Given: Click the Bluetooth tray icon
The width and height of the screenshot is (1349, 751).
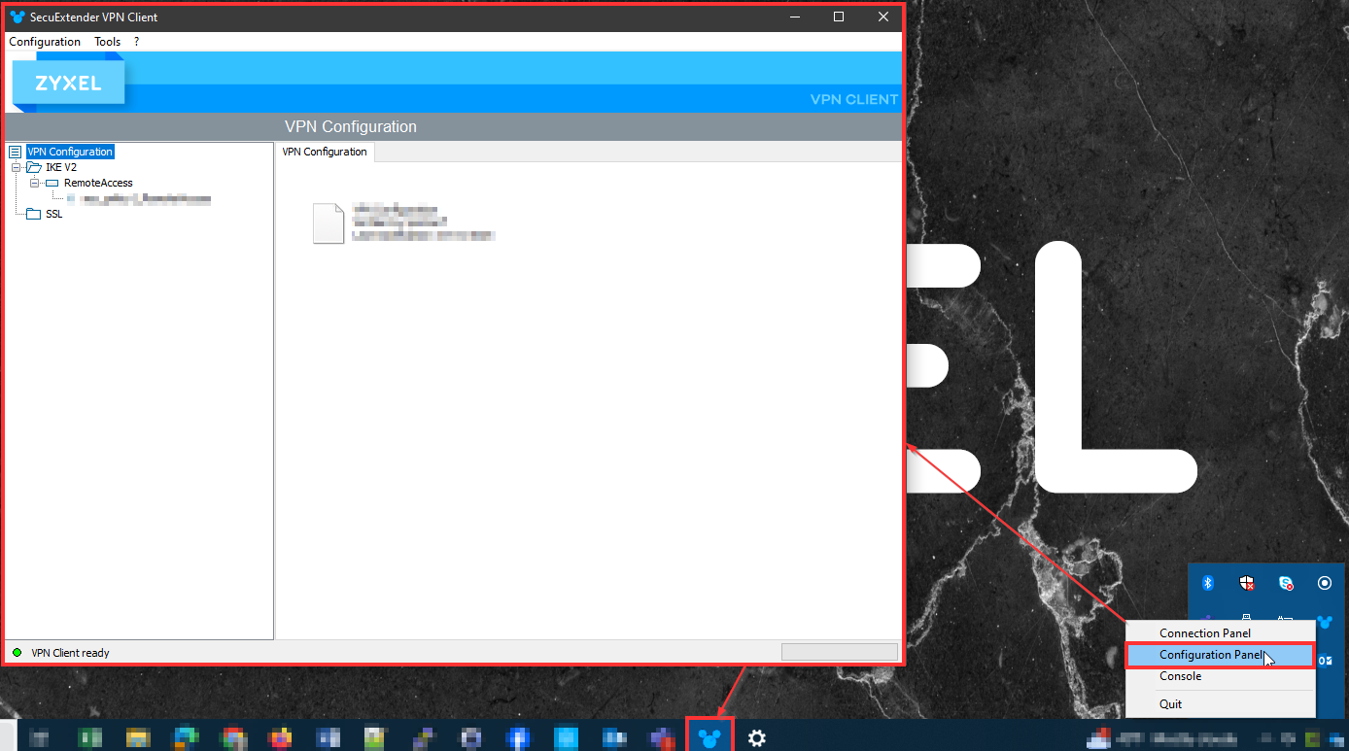Looking at the screenshot, I should tap(1208, 583).
